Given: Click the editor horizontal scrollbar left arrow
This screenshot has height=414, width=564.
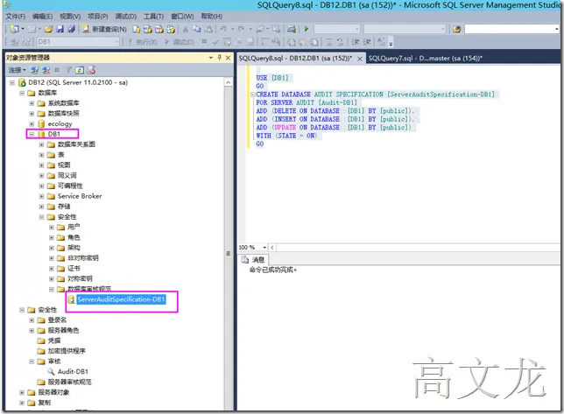Looking at the screenshot, I should (271, 248).
